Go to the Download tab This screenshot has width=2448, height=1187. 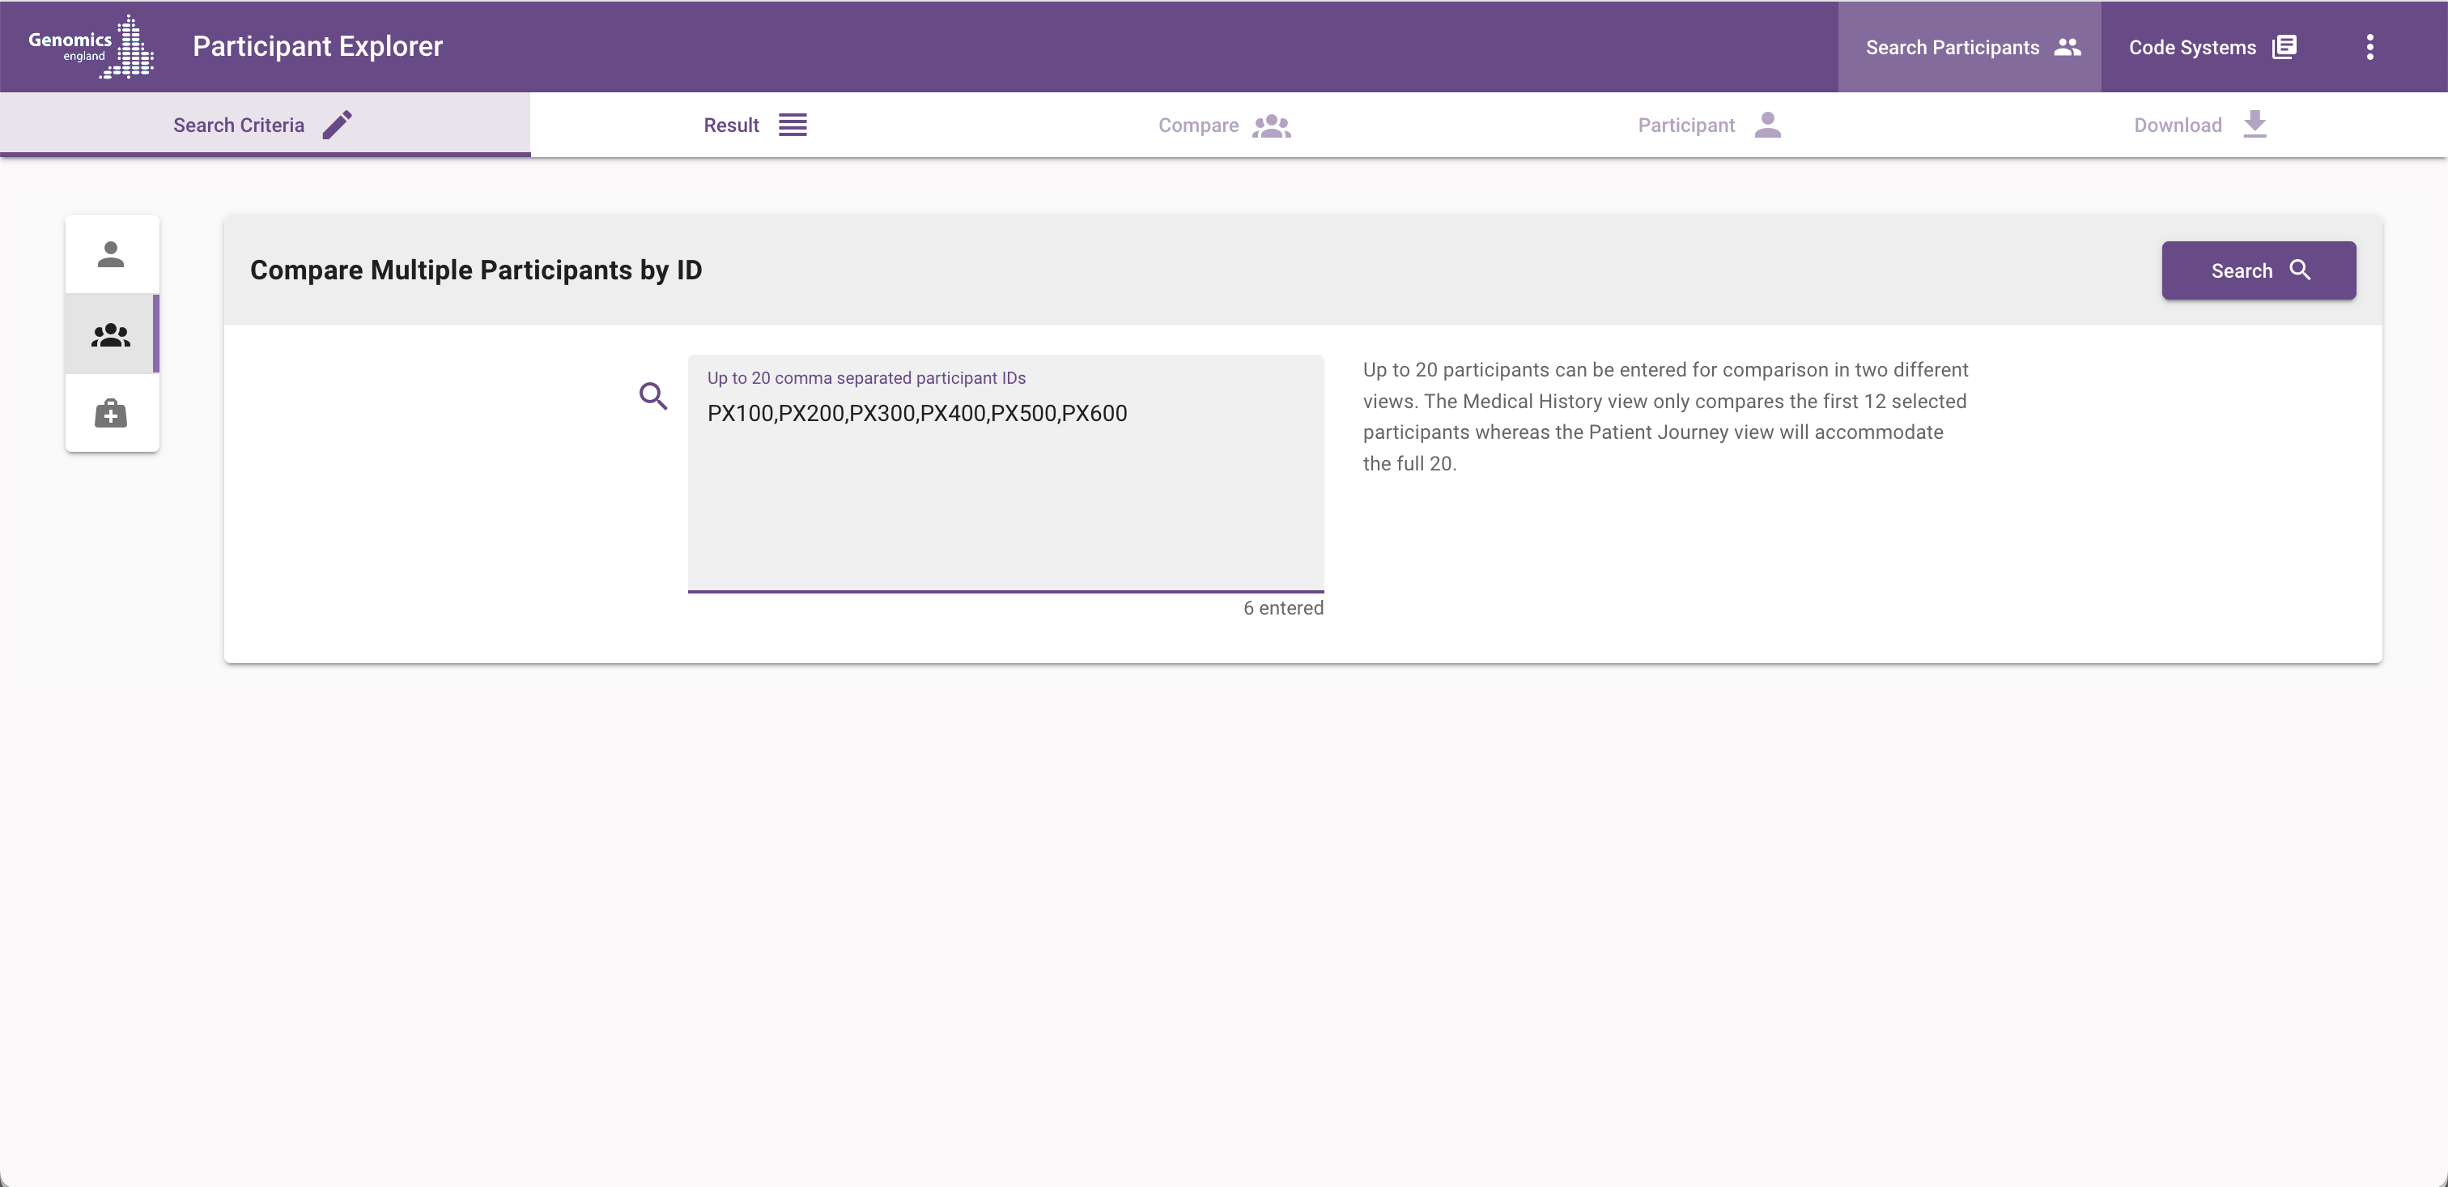pyautogui.click(x=2177, y=126)
